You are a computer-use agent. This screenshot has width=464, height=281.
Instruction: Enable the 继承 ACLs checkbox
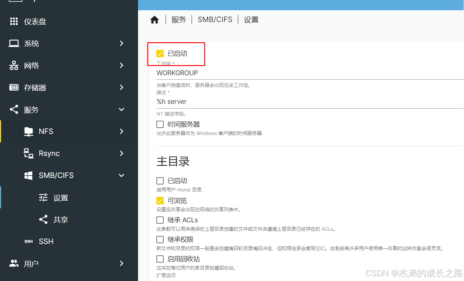(x=160, y=220)
